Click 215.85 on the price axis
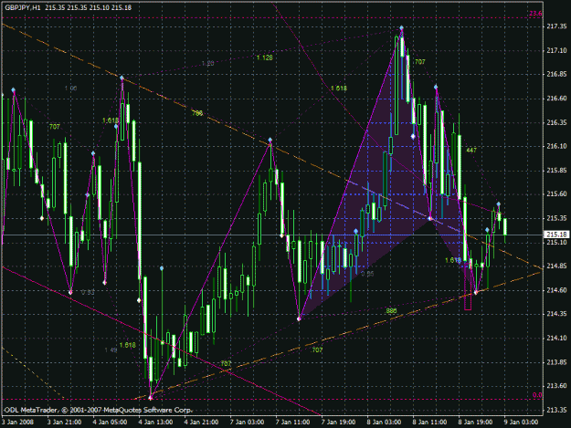The image size is (571, 428). pyautogui.click(x=556, y=170)
